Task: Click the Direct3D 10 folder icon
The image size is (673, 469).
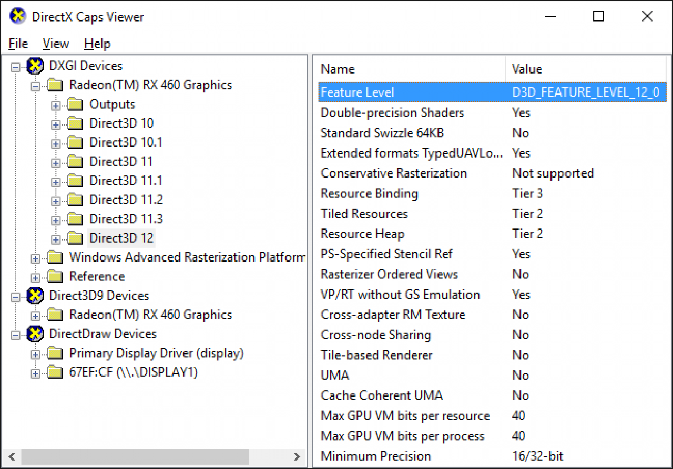Action: (x=75, y=123)
